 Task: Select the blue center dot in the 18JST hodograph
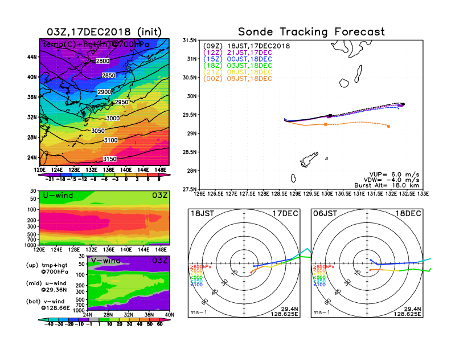[253, 266]
